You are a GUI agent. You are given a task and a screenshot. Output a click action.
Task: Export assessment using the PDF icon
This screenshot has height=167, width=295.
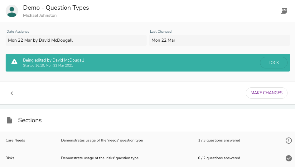point(284,11)
